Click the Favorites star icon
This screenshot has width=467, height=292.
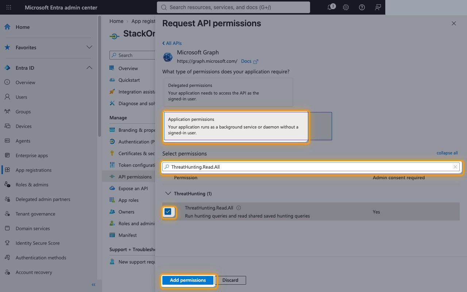7,47
